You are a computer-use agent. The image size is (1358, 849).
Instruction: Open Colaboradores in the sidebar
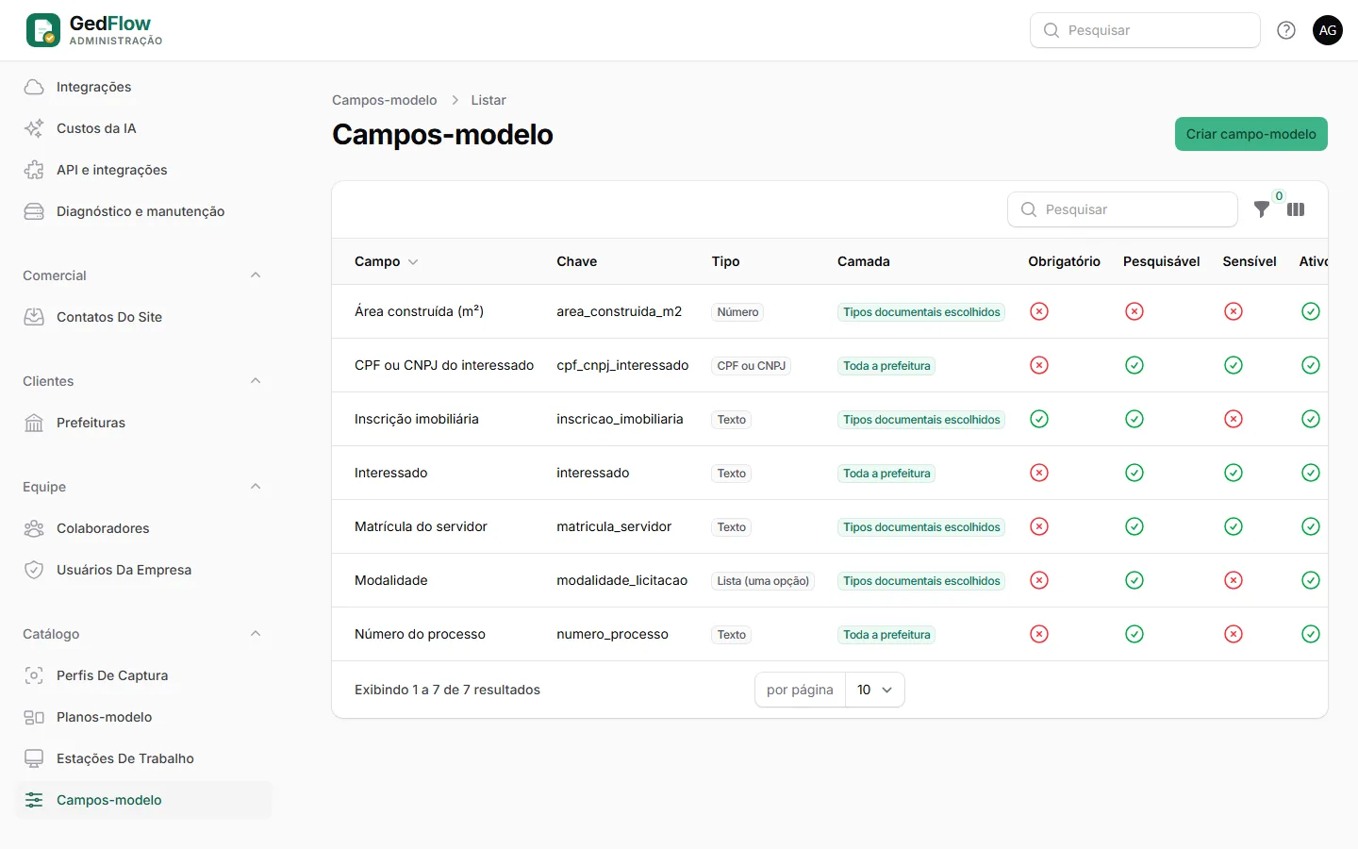(143, 528)
